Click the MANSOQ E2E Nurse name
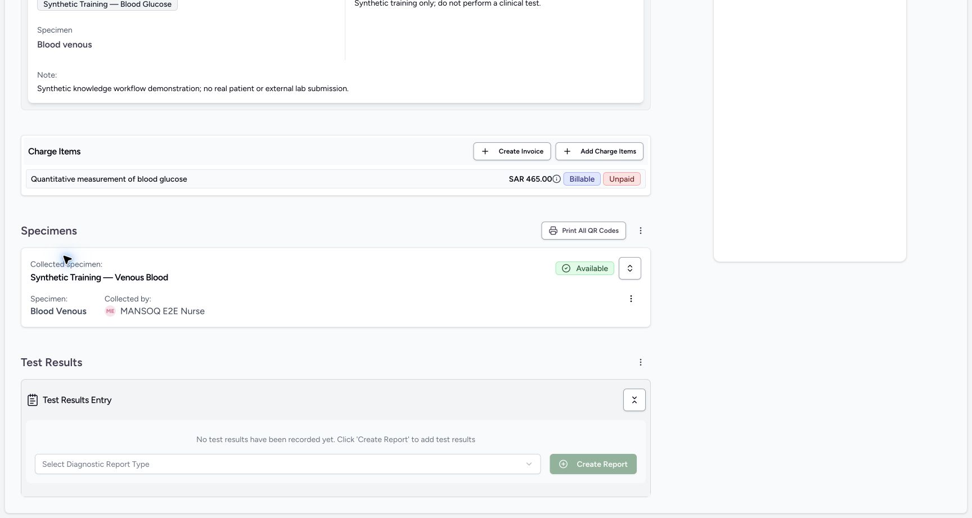 click(163, 311)
